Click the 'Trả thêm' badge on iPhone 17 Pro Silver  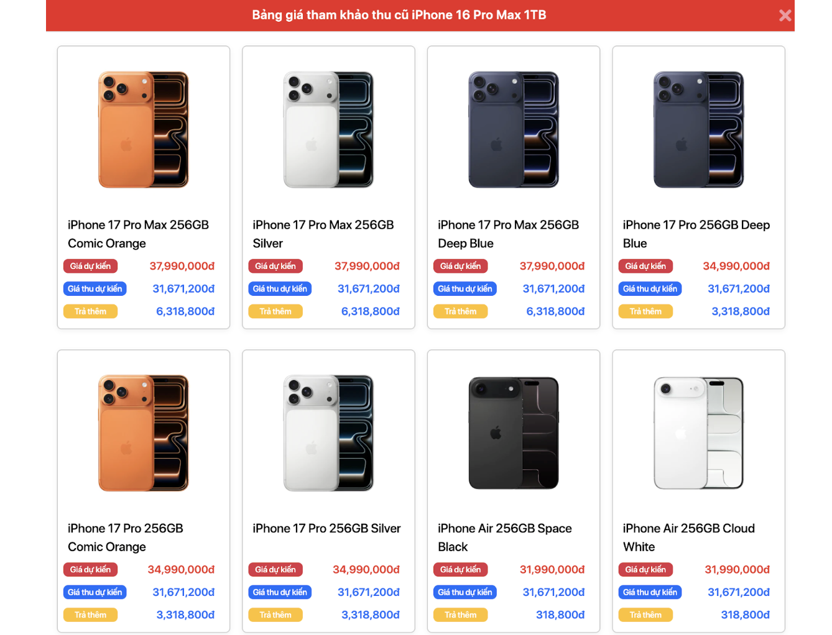275,614
